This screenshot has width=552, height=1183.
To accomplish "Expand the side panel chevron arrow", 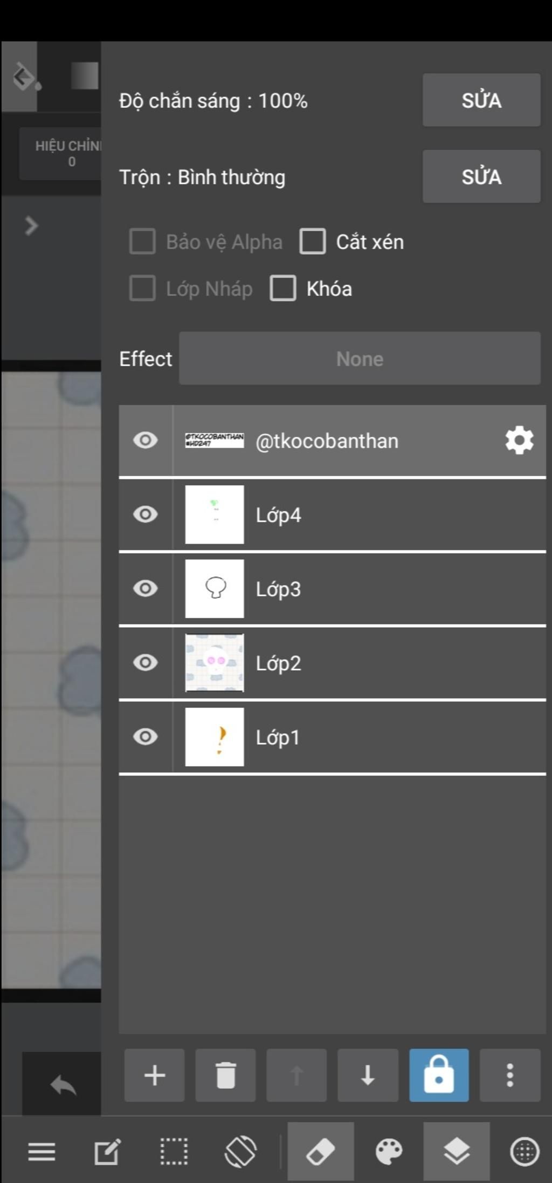I will [32, 226].
